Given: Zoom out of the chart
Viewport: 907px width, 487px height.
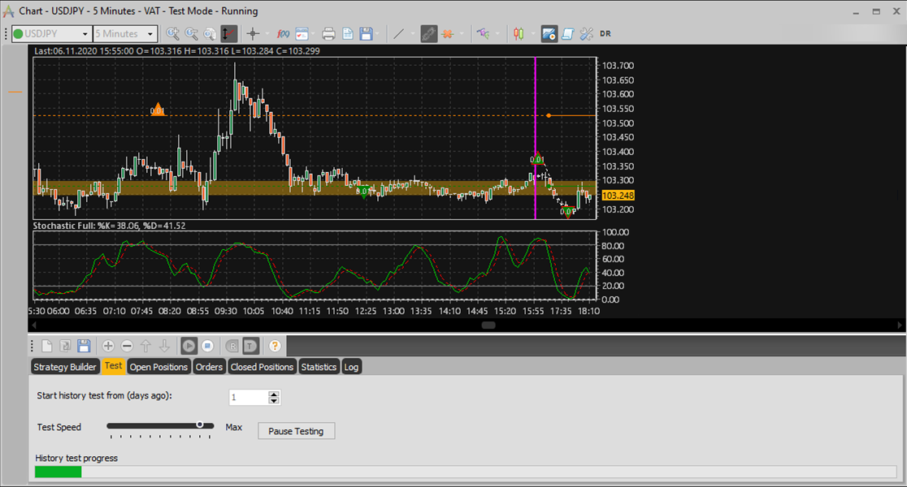Looking at the screenshot, I should coord(191,33).
